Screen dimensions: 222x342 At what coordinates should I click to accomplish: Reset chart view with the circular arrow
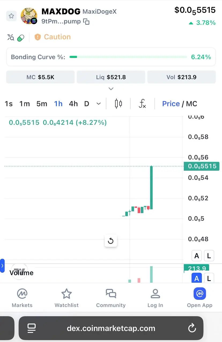point(111,241)
